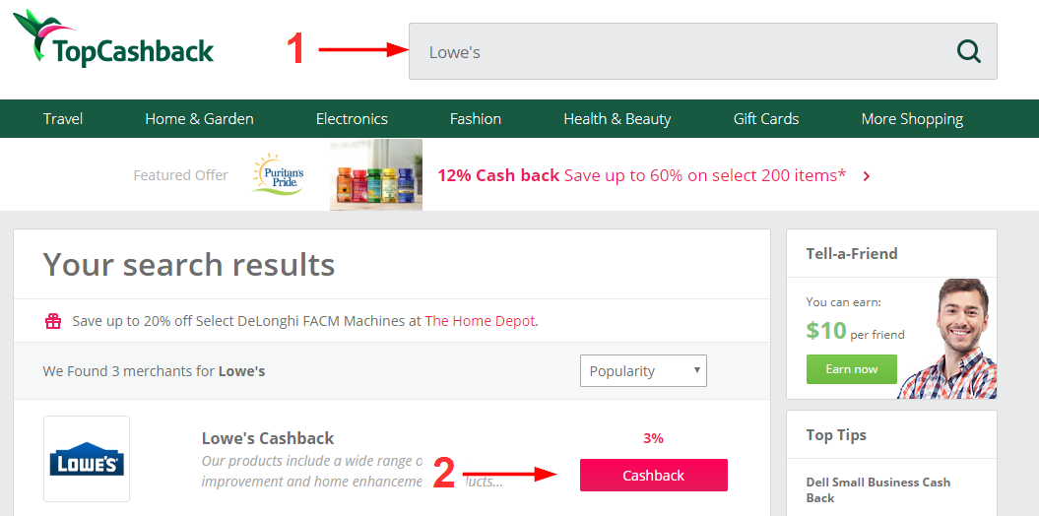The image size is (1039, 516).
Task: Click the vitamin bottles offer image
Action: [375, 175]
